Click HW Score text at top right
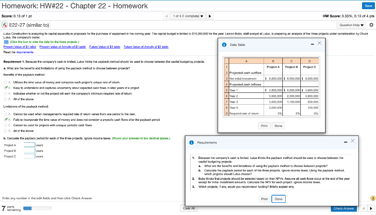 [x=348, y=16]
